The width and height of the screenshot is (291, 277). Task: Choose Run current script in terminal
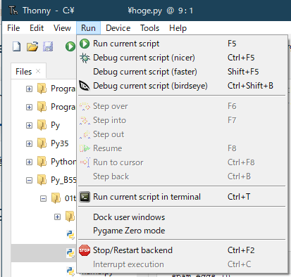click(x=182, y=197)
